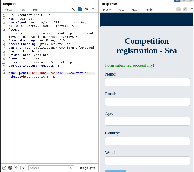
Task: Click the Upgrade-Insecure-Requests header
Action: pyautogui.click(x=34, y=66)
